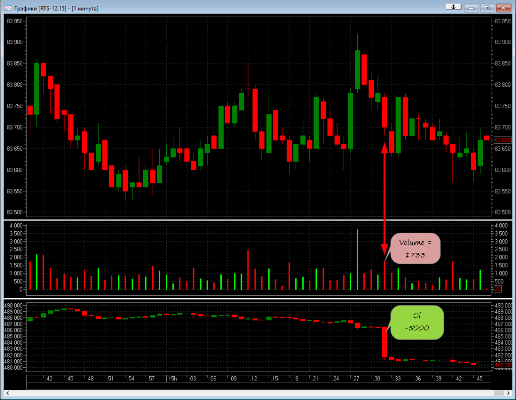Screen dimensions: 516x400
Task: Close the Графики RTS-12.15 window
Action: pos(504,8)
